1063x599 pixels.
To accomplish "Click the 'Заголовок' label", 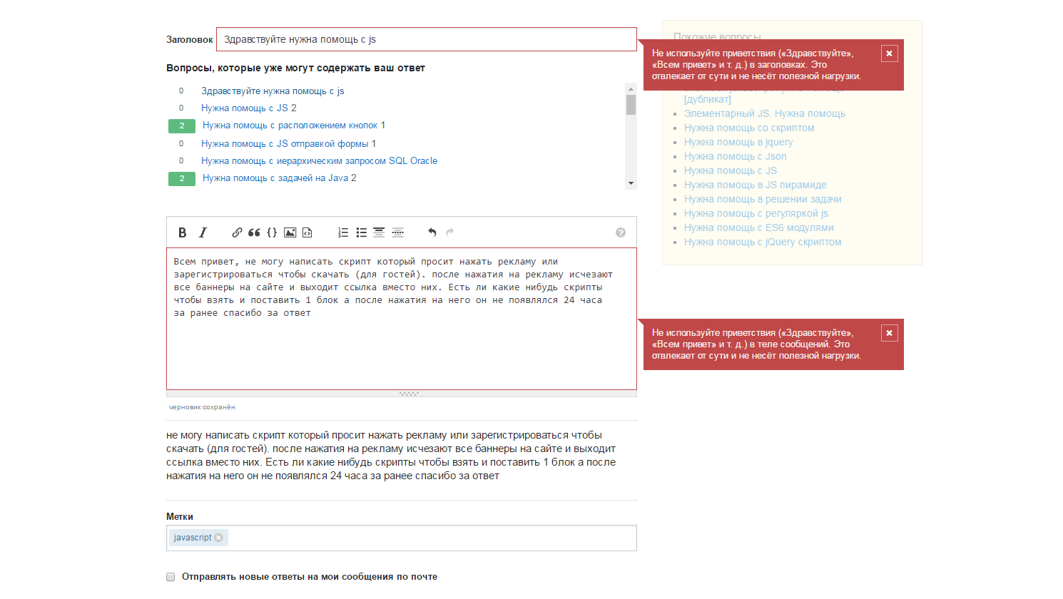I will pyautogui.click(x=190, y=40).
